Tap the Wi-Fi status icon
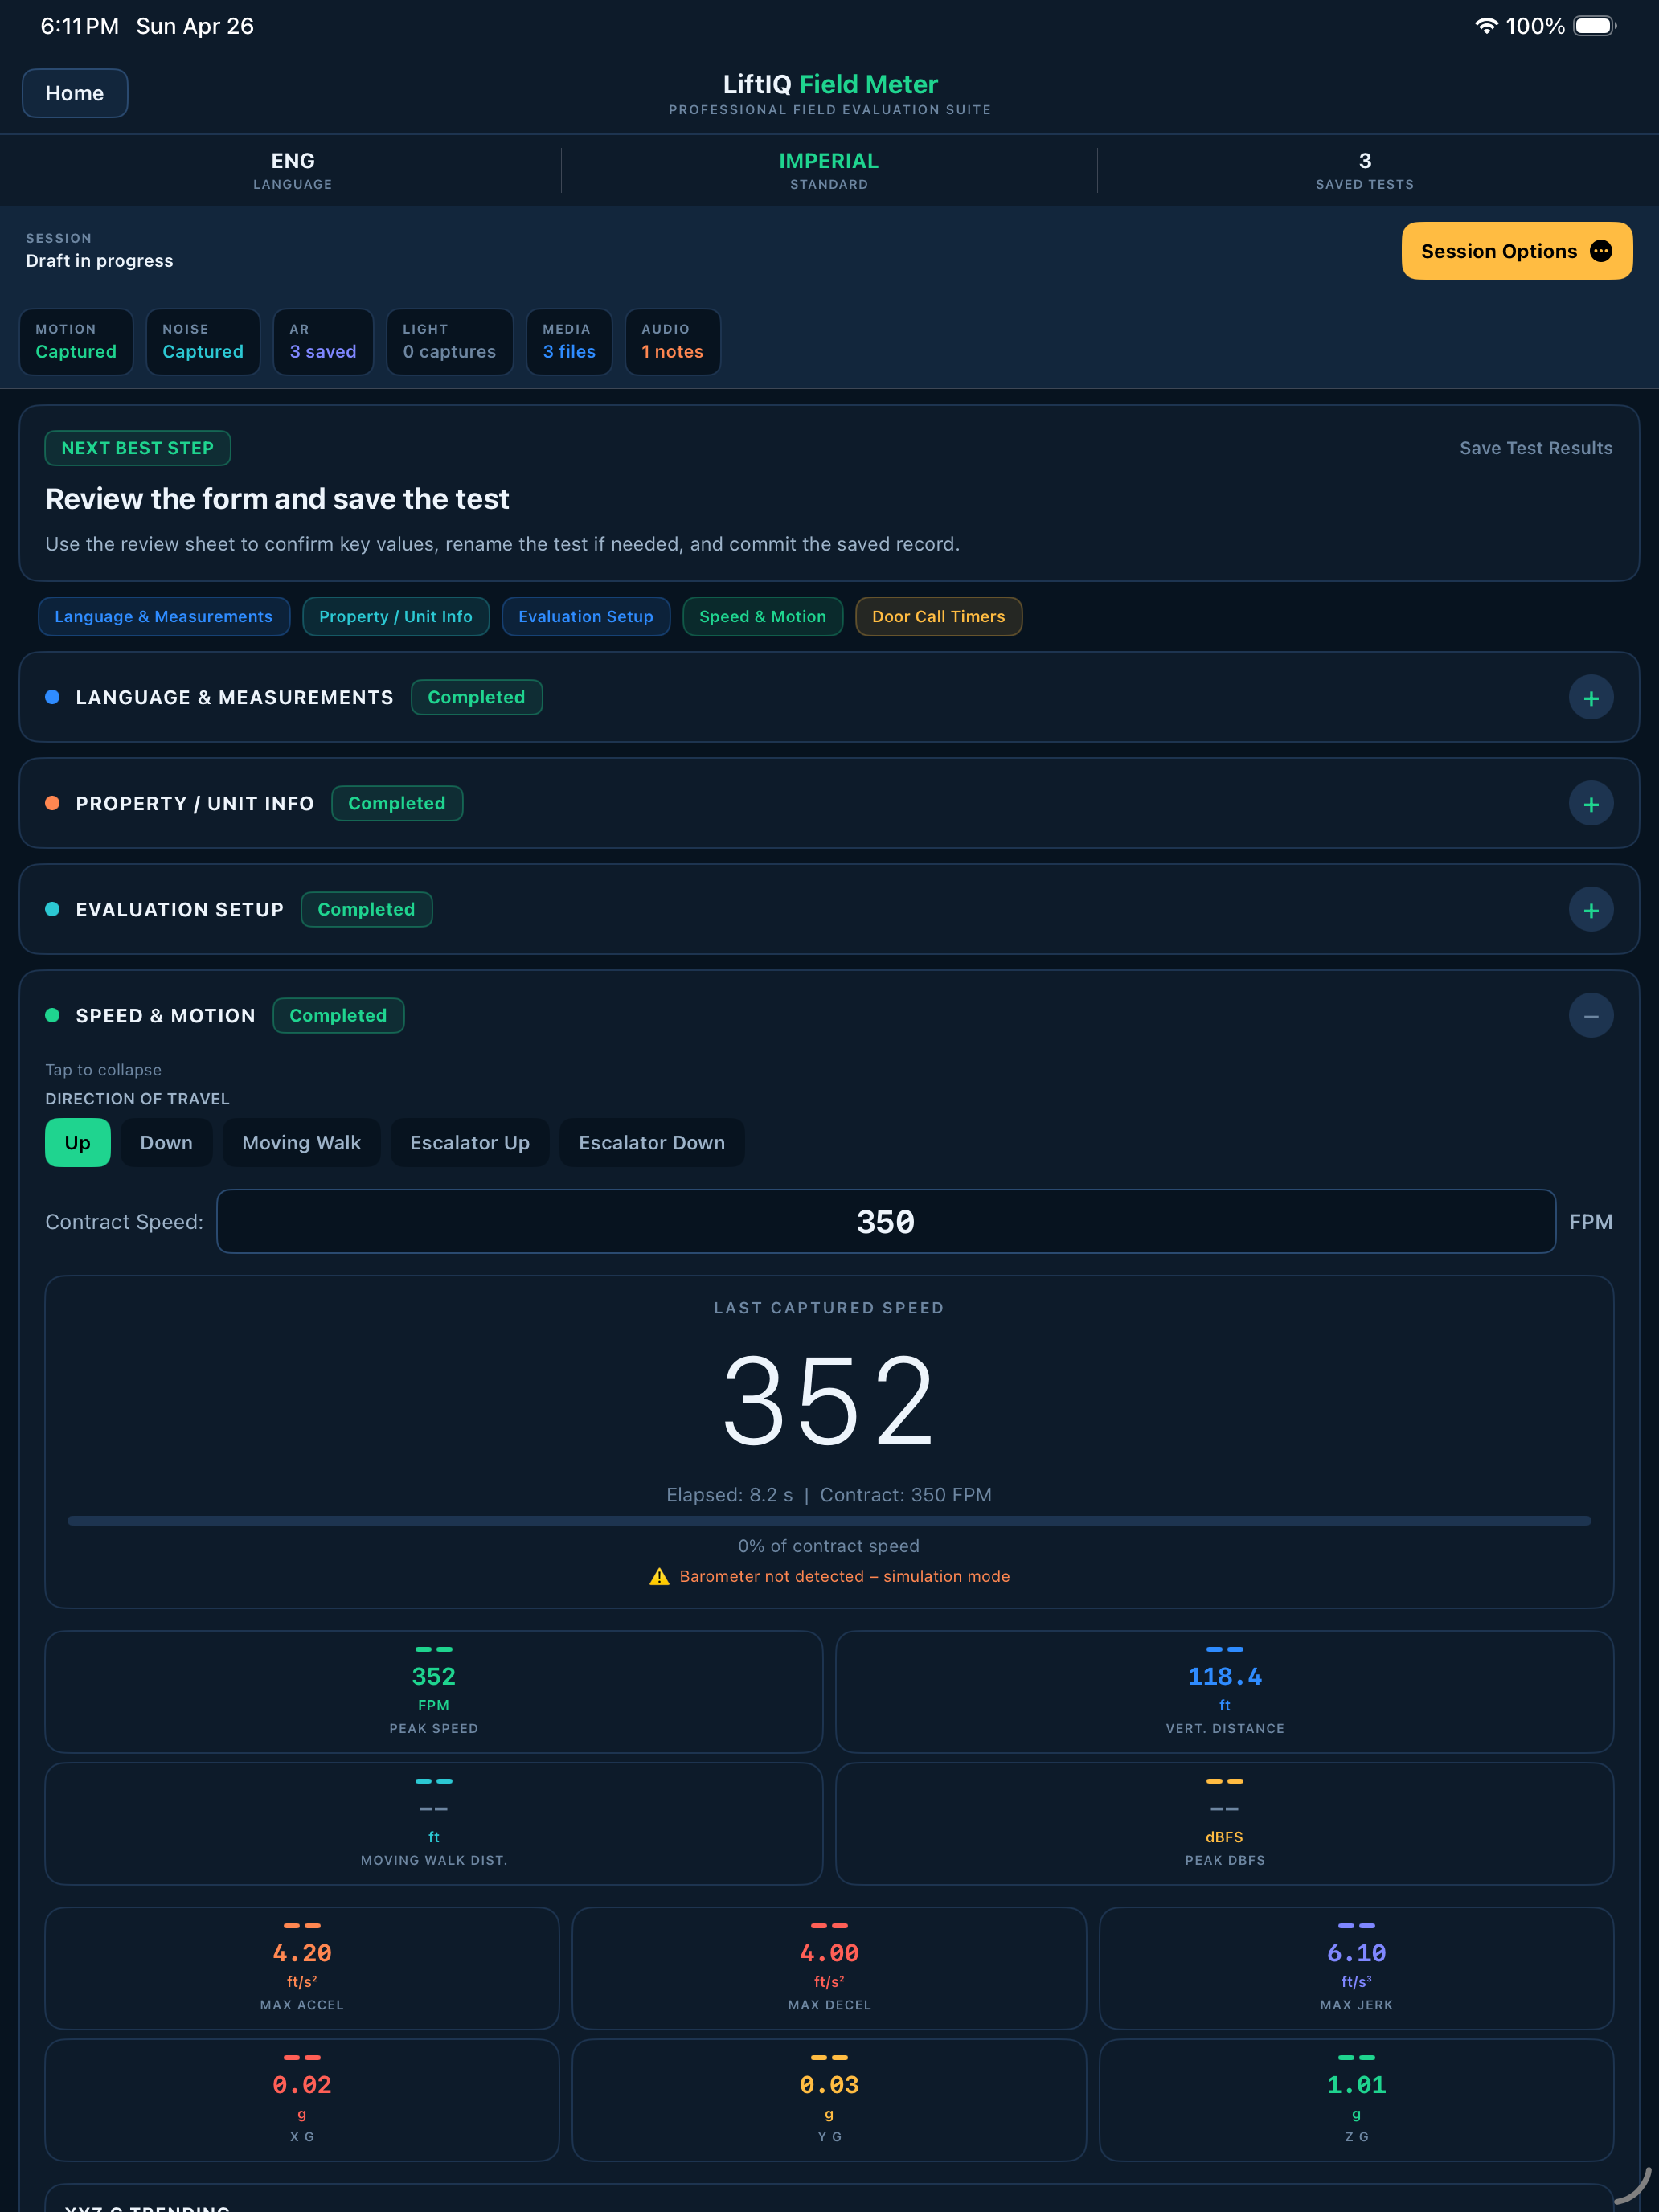Image resolution: width=1659 pixels, height=2212 pixels. coord(1486,26)
